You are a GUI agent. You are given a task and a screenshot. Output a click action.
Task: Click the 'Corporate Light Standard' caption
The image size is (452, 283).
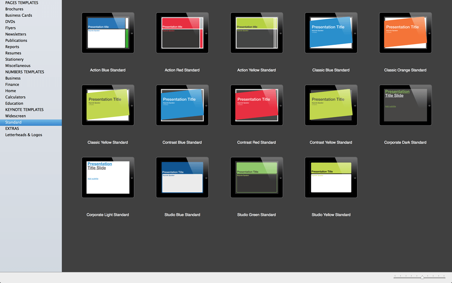[108, 215]
